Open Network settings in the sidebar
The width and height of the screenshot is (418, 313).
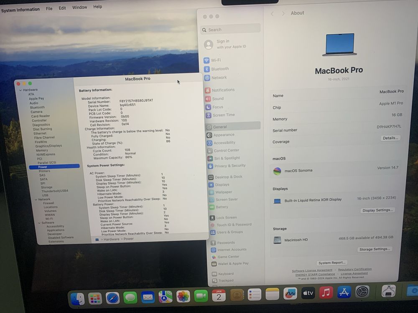click(216, 78)
